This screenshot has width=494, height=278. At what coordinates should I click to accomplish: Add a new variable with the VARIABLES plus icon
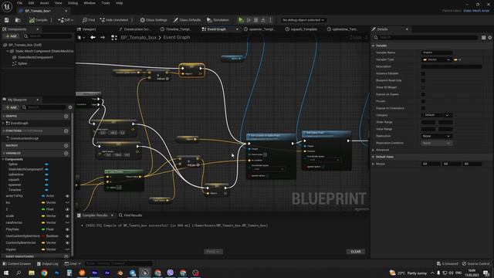[66, 153]
